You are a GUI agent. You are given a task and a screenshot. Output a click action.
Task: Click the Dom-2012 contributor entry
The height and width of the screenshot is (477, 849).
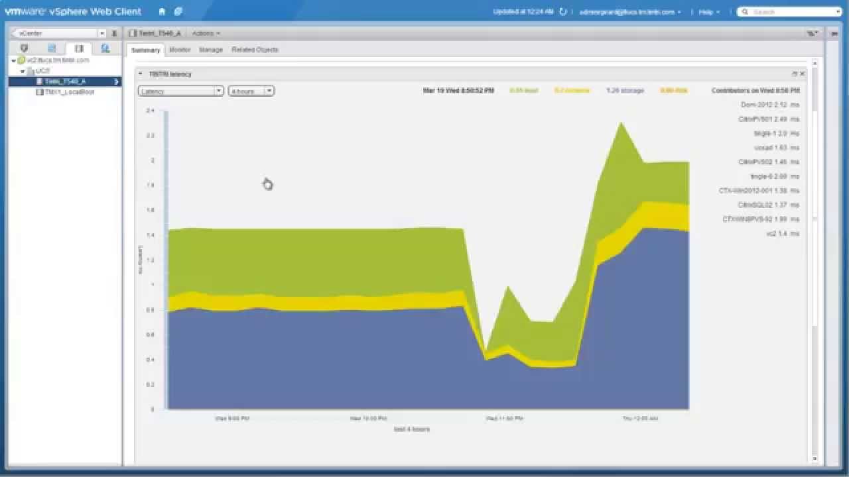tap(769, 105)
